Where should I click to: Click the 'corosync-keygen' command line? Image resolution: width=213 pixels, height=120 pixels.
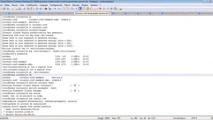24,30
